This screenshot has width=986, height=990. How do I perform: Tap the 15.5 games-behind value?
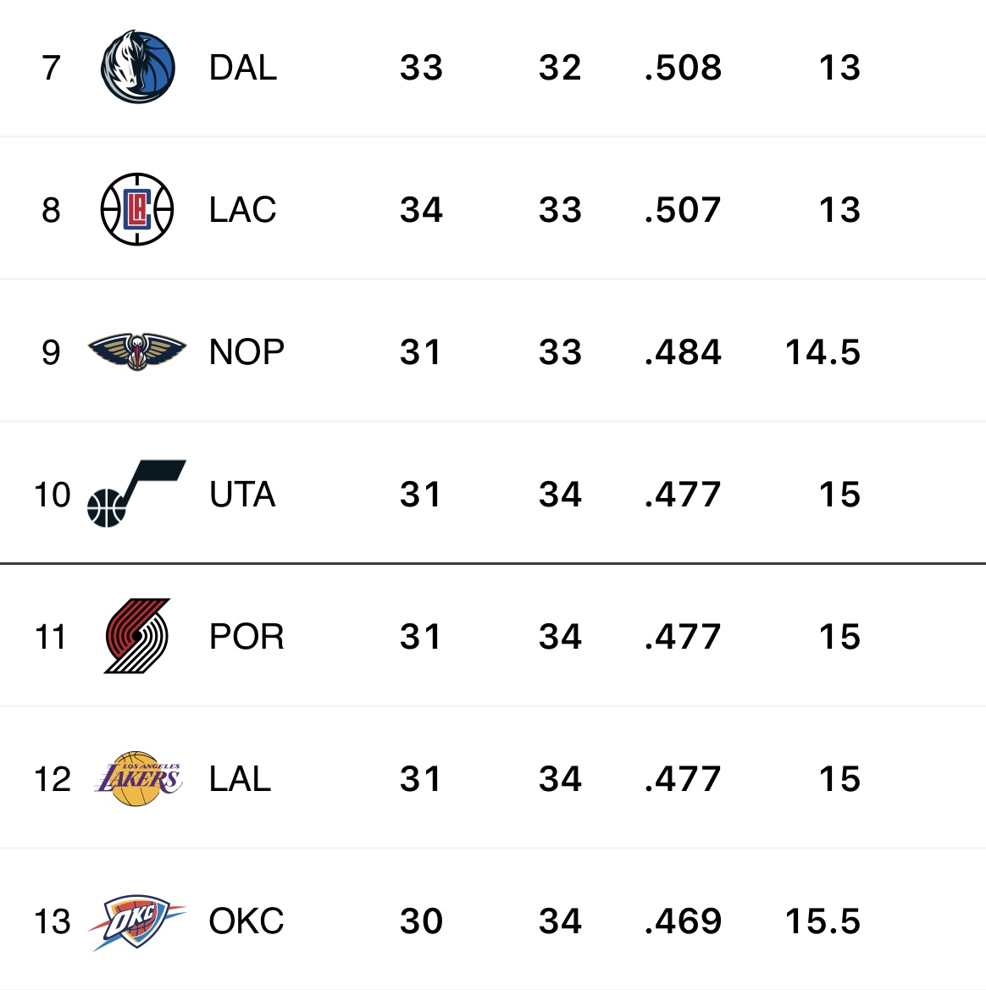823,921
